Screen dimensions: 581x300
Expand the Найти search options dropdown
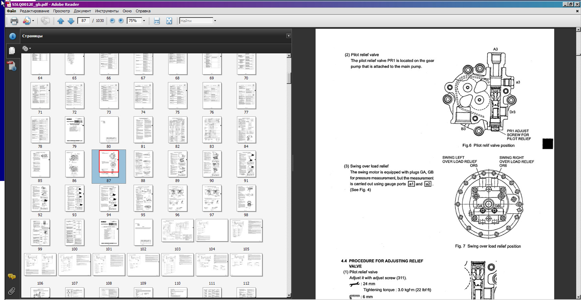tap(215, 21)
